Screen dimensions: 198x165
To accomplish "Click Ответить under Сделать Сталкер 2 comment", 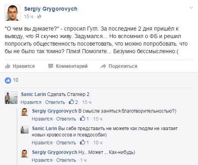I will [x=55, y=102].
